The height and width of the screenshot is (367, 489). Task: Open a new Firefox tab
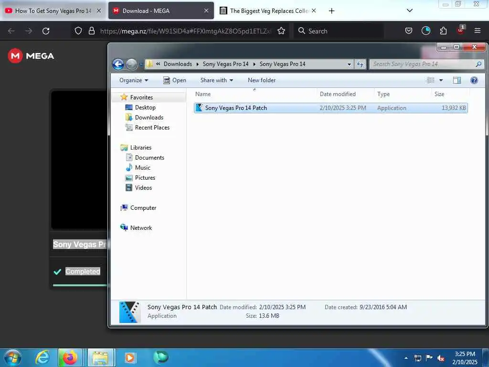click(331, 11)
